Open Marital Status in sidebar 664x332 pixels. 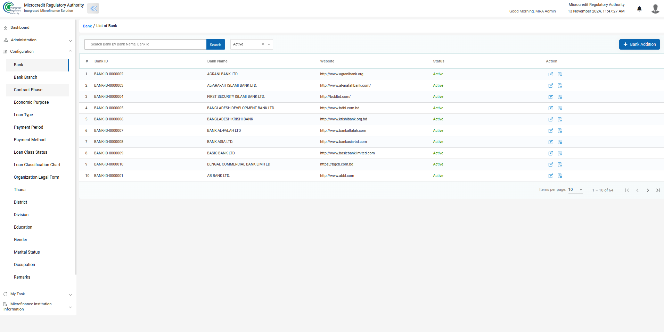click(x=38, y=252)
